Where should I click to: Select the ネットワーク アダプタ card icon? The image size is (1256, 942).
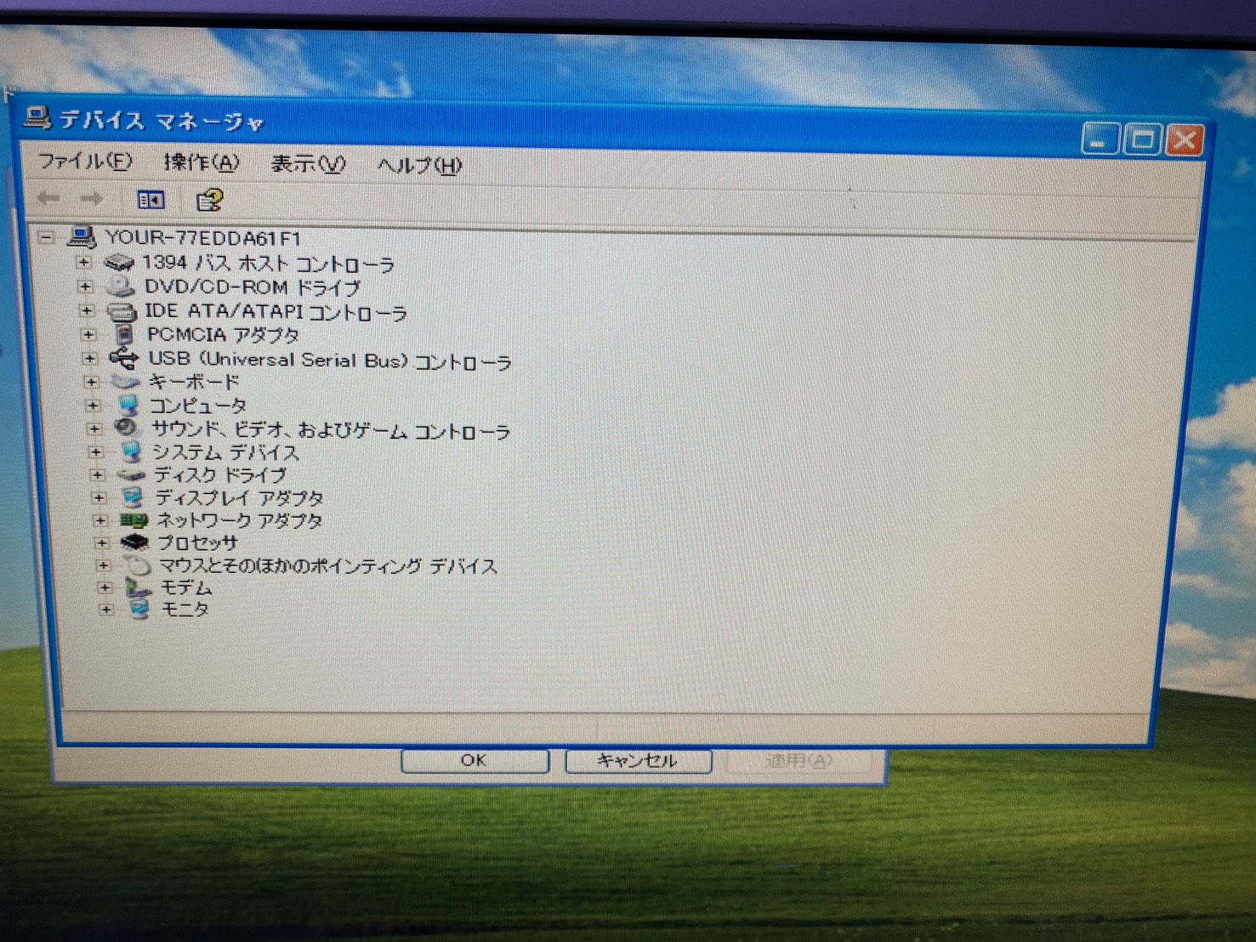(134, 519)
